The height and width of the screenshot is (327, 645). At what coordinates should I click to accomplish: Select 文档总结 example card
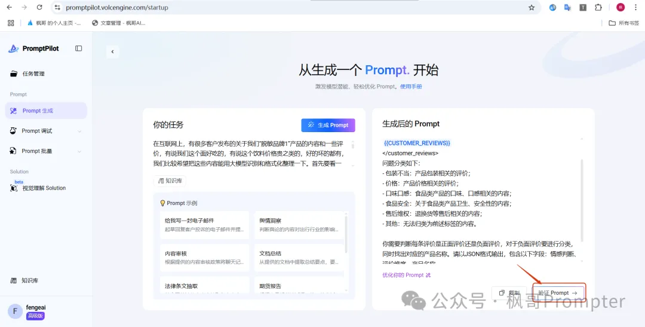[x=299, y=258]
